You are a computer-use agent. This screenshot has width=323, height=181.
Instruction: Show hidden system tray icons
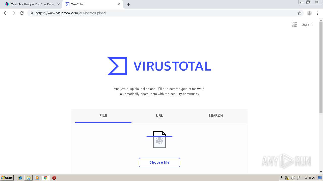pos(282,178)
